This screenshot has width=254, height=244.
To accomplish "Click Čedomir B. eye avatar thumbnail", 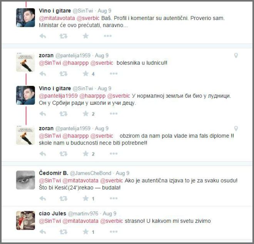I will point(26,180).
